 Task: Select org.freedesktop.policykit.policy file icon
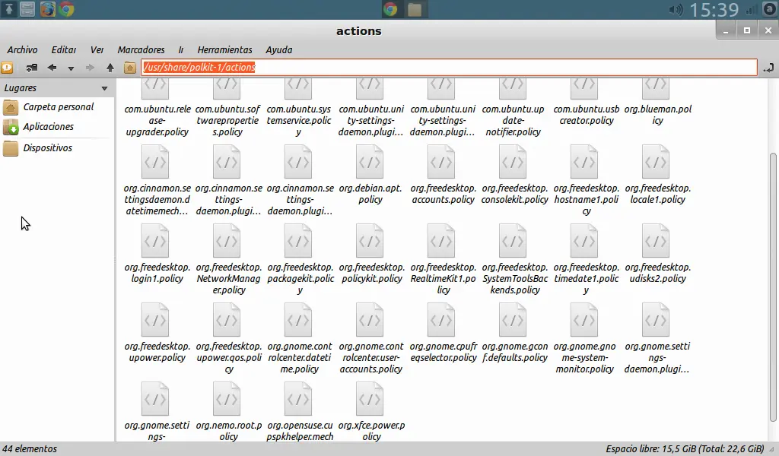click(x=370, y=241)
